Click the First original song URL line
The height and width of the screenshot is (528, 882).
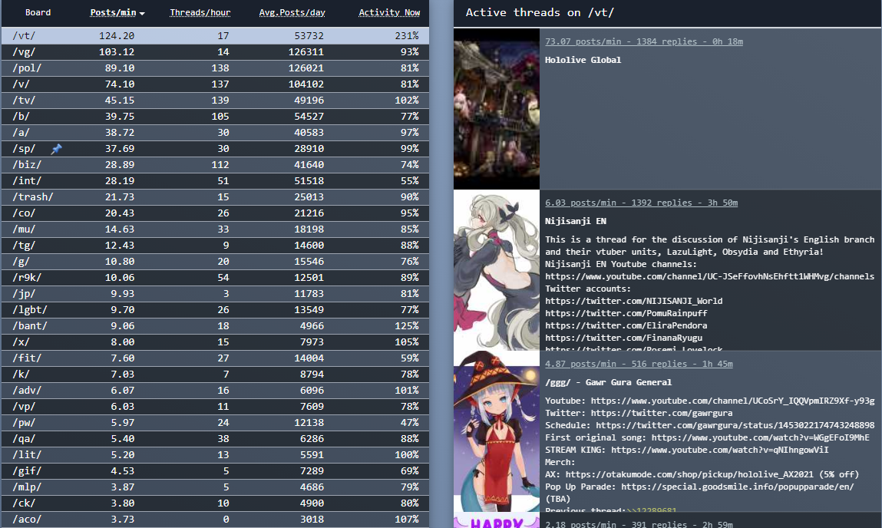[x=707, y=437]
